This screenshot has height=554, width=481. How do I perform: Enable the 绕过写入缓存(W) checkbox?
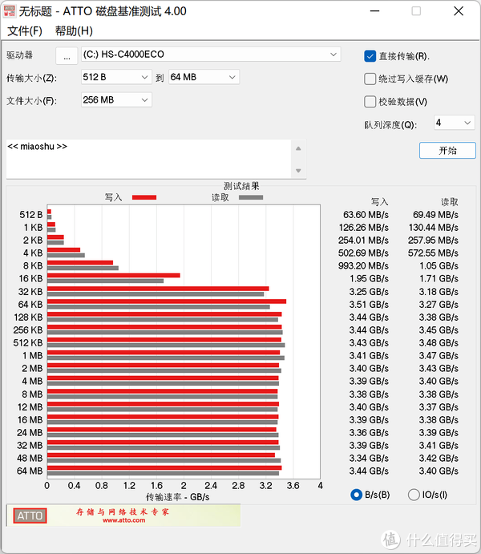[370, 79]
